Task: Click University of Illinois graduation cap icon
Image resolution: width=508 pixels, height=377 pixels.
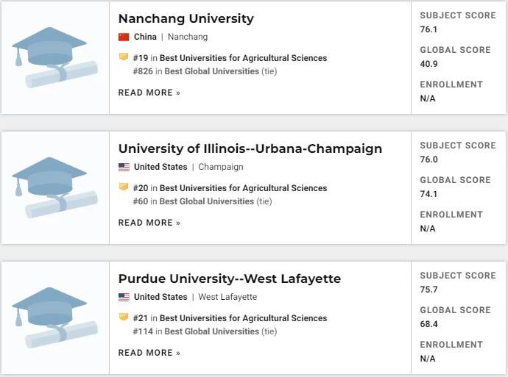Action: coord(55,187)
